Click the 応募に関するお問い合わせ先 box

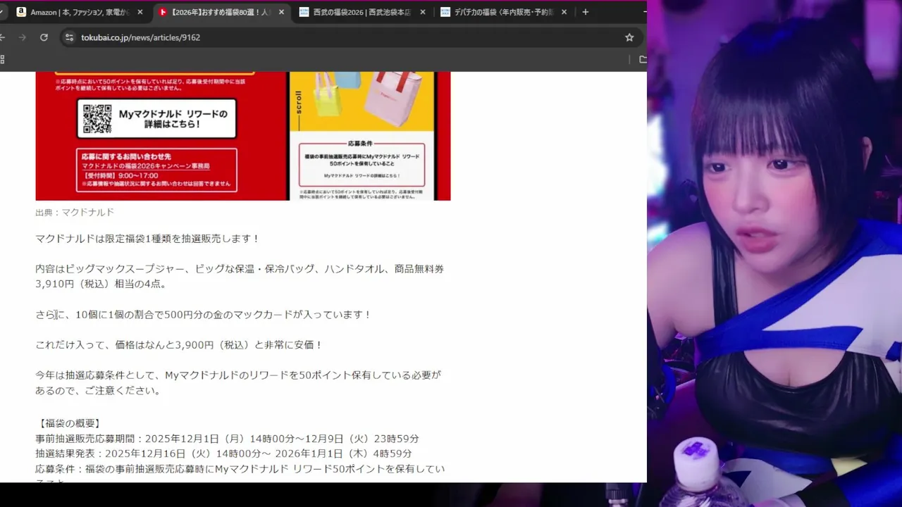(156, 170)
